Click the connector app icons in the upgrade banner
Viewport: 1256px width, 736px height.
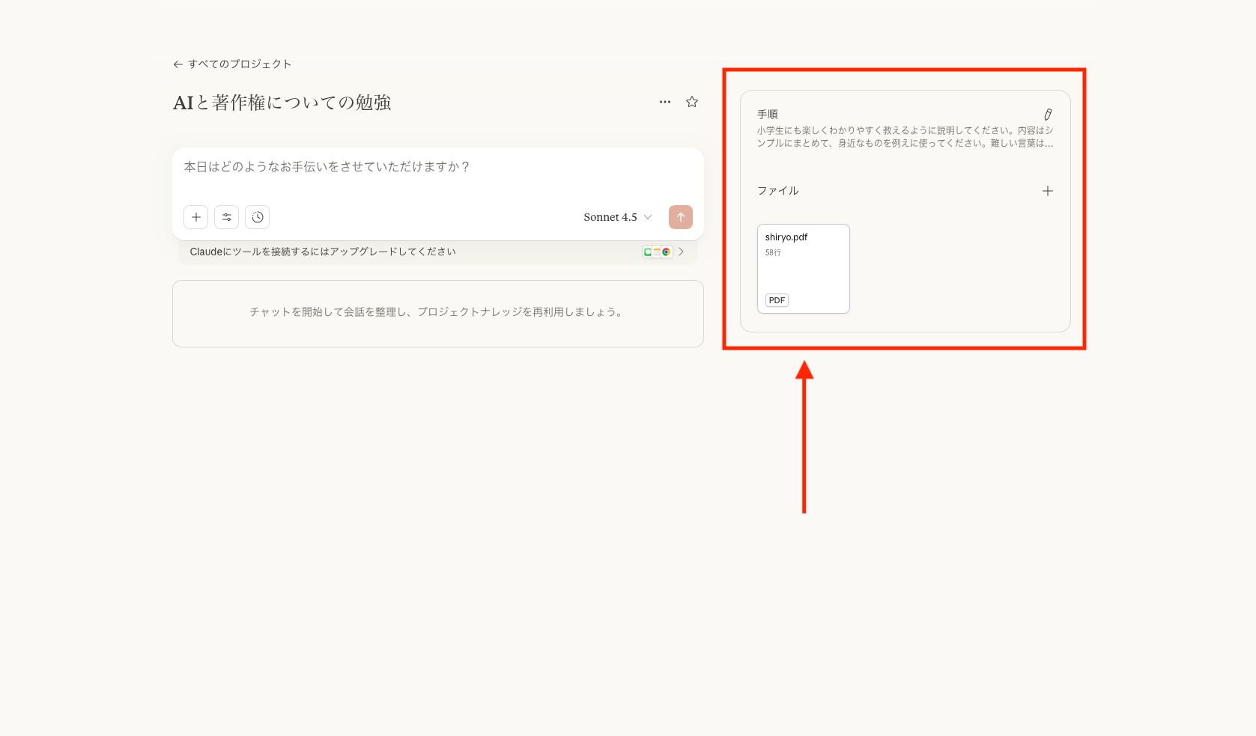pos(656,252)
